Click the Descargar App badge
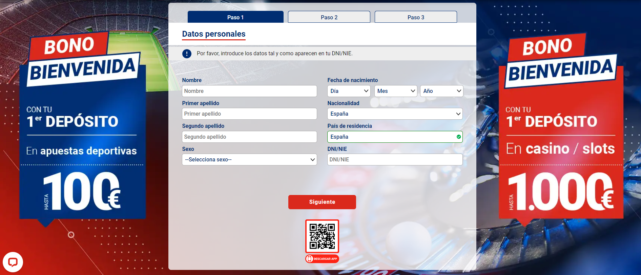This screenshot has height=275, width=641. coord(322,259)
